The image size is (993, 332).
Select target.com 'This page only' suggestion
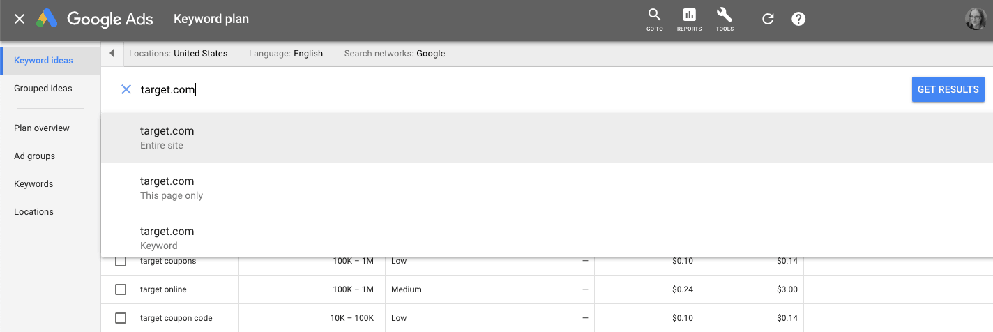click(x=172, y=188)
